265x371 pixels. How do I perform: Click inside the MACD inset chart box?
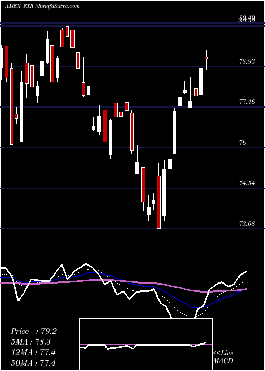[x=146, y=344]
